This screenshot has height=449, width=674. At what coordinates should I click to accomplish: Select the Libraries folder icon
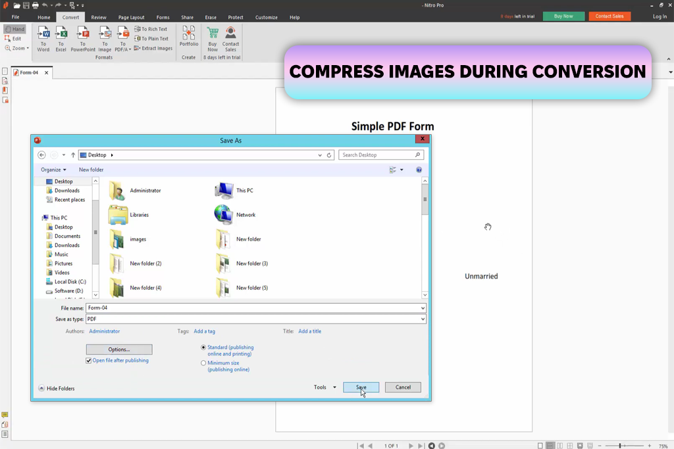click(x=118, y=215)
